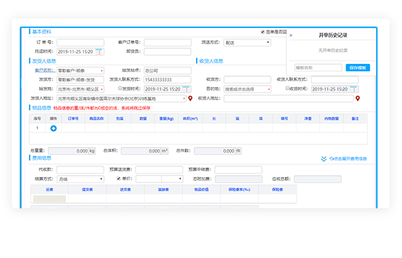This screenshot has height=258, width=402.
Task: Open calendar icon for 托运时间 field
Action: [x=99, y=52]
